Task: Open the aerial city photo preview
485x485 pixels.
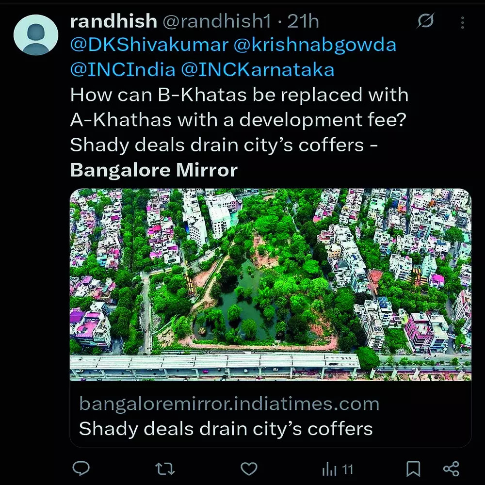Action: pos(270,284)
